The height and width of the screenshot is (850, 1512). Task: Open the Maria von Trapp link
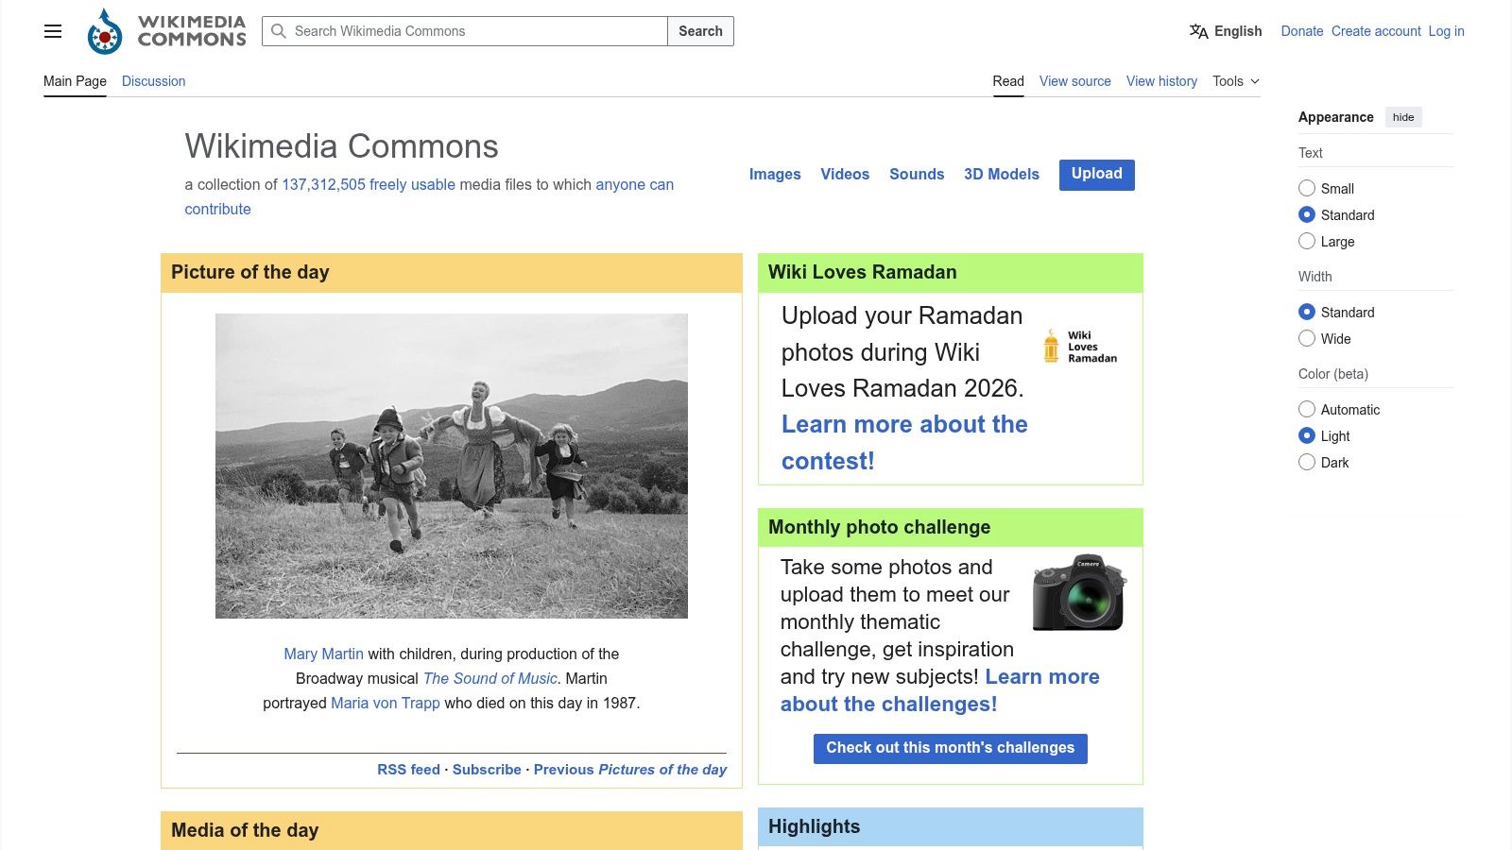pyautogui.click(x=386, y=703)
